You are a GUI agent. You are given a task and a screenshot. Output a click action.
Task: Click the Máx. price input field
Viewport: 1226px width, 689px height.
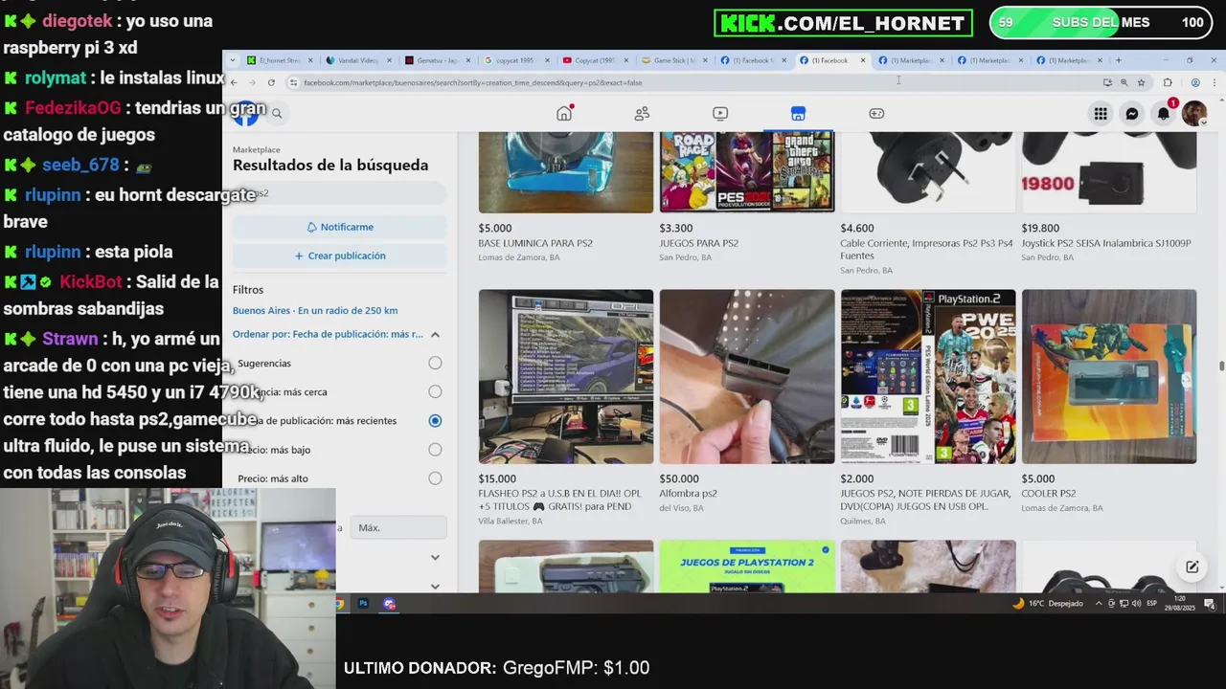pos(398,527)
